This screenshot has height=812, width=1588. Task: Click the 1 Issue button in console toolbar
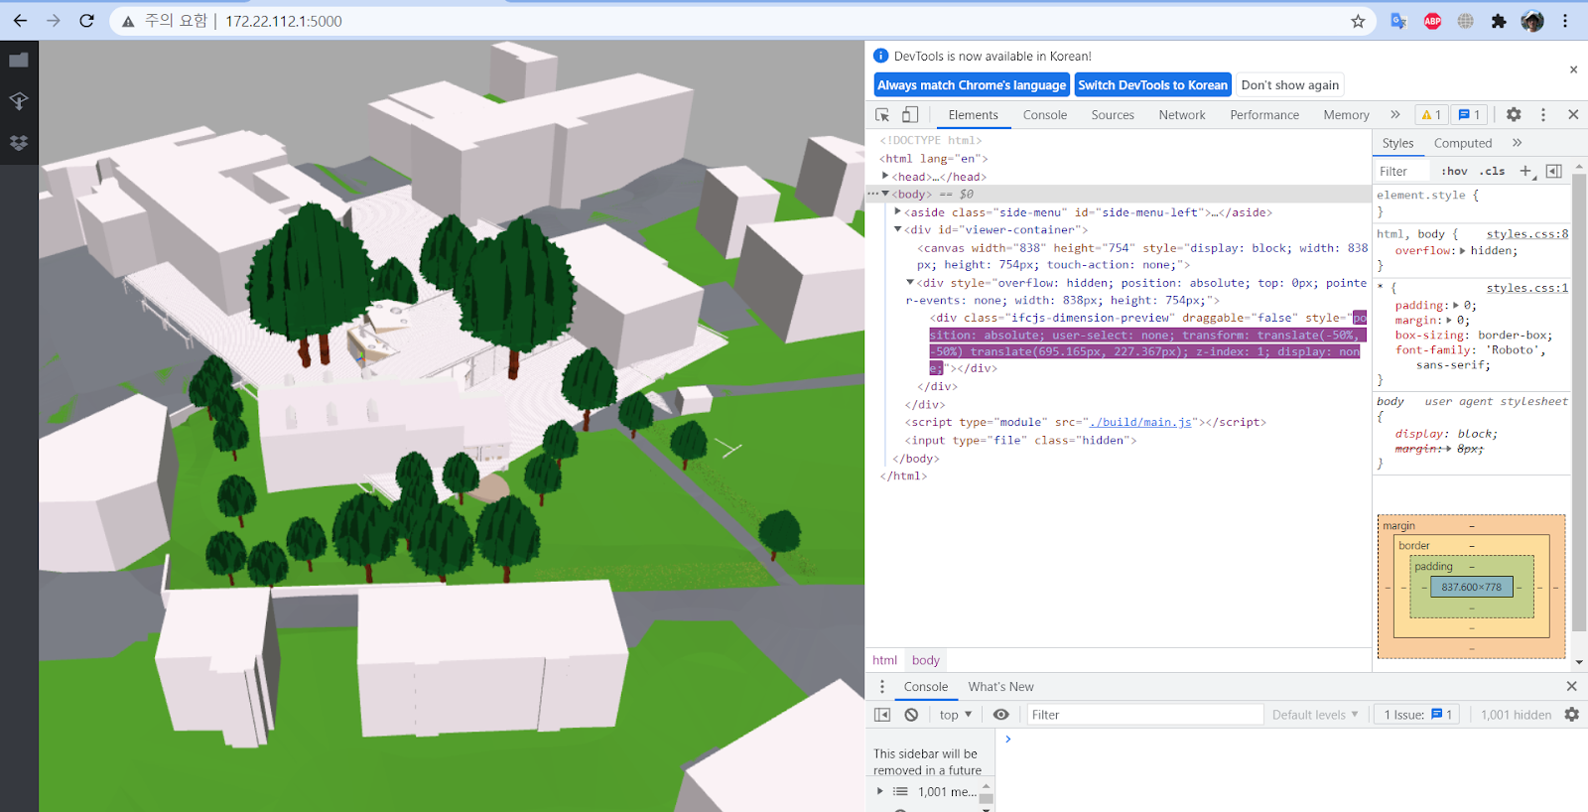click(x=1417, y=715)
